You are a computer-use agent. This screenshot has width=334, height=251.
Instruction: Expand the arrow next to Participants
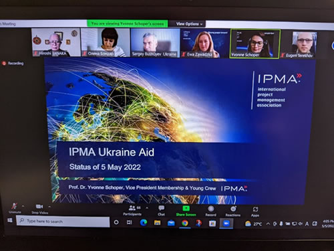147,208
